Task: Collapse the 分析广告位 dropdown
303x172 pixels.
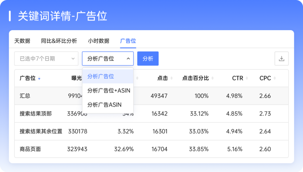Action: click(x=128, y=59)
